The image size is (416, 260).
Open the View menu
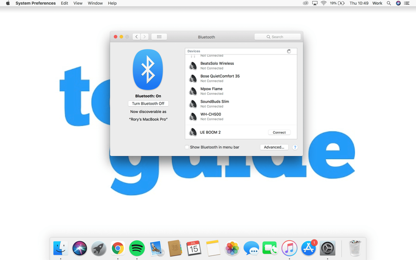coord(78,3)
